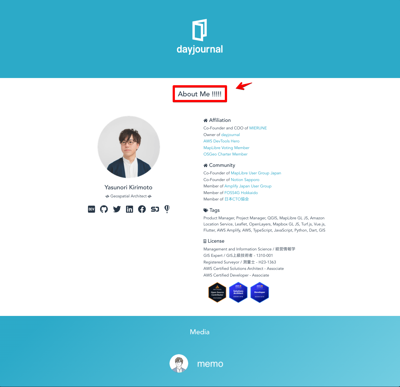The height and width of the screenshot is (387, 400).
Task: Open the Twitter bird icon
Action: tap(117, 209)
